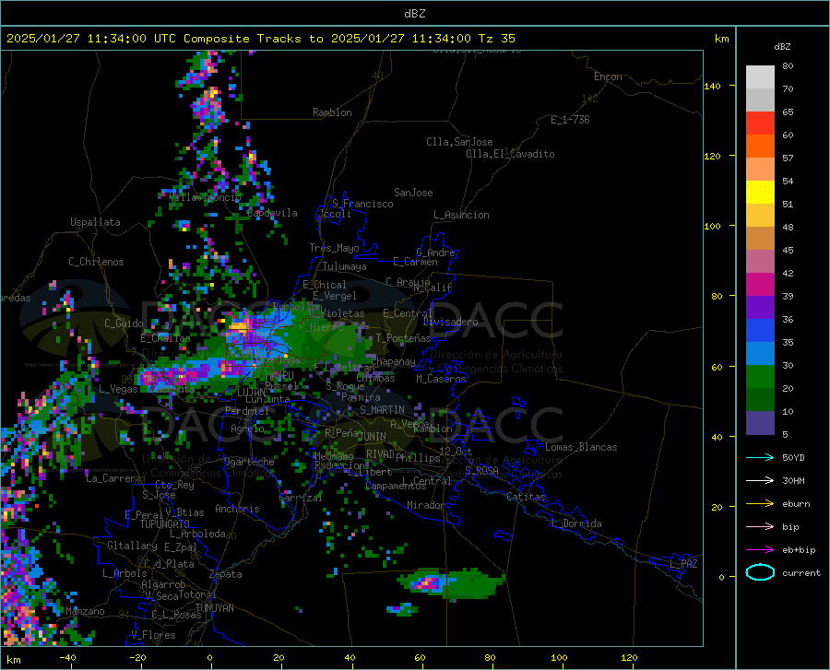Viewport: 830px width, 670px height.
Task: Click the La_Carrera place label
Action: (113, 478)
